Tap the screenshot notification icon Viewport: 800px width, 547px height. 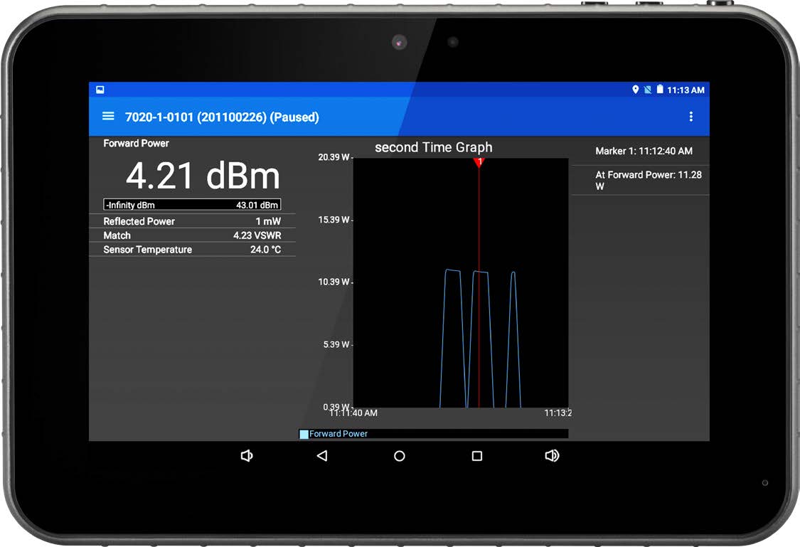click(100, 90)
